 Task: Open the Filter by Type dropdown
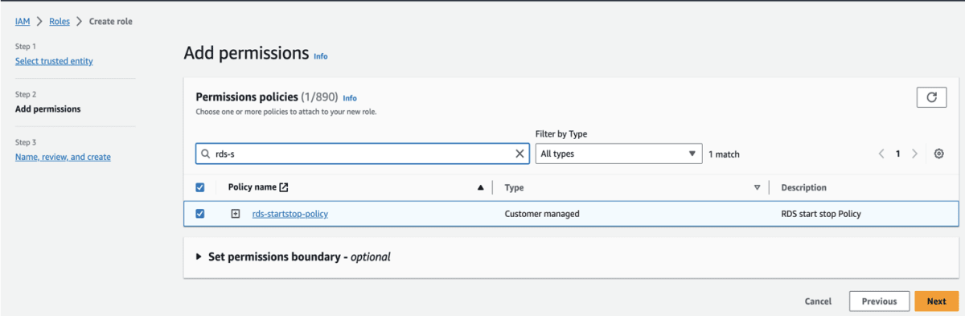[x=618, y=154]
